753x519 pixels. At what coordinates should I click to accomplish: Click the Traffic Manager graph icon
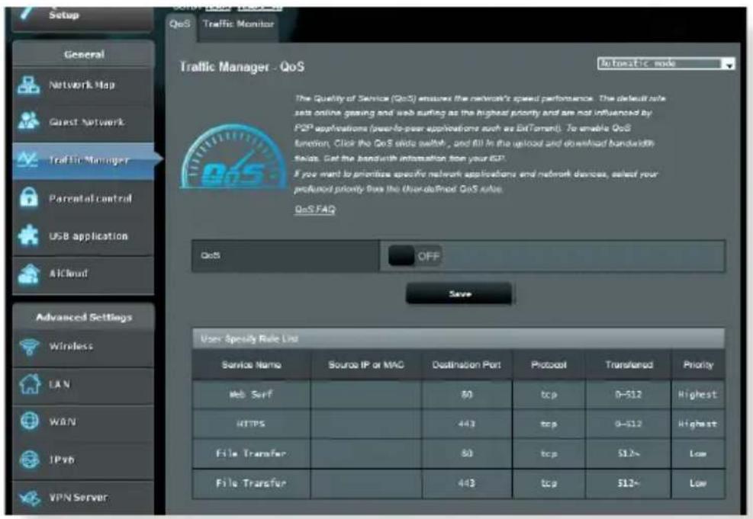tap(27, 159)
